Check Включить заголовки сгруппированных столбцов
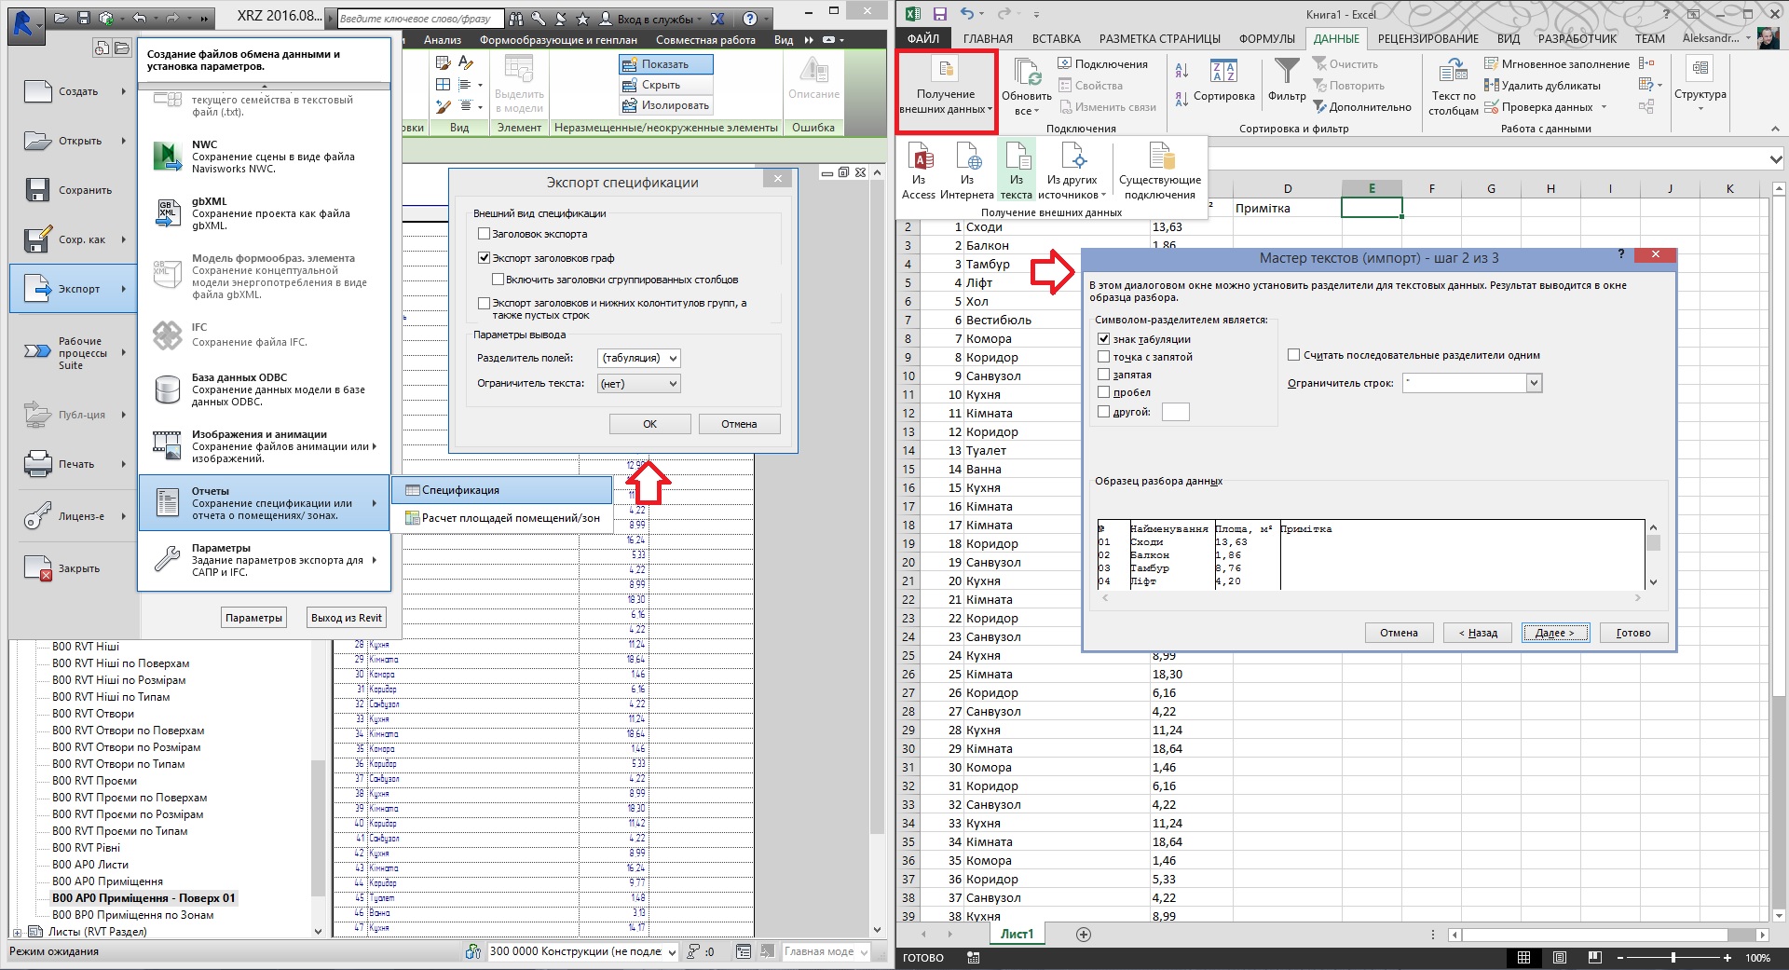The image size is (1789, 970). (498, 280)
